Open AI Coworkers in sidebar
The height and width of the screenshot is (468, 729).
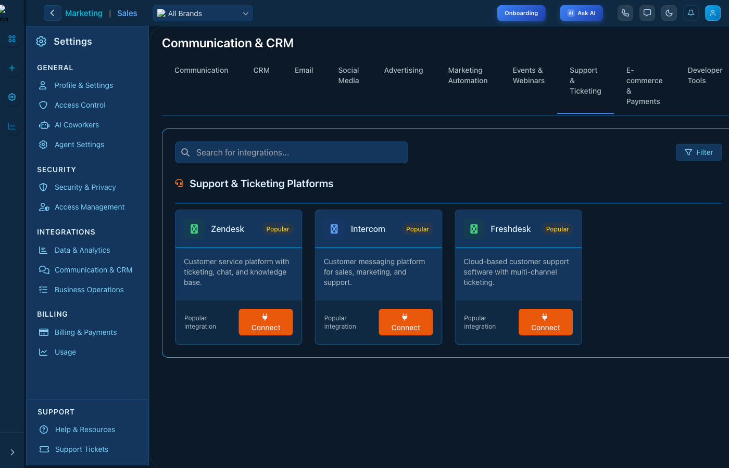pyautogui.click(x=77, y=125)
